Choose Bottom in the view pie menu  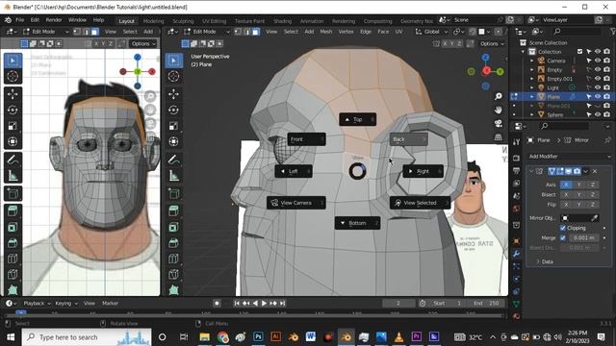point(357,223)
